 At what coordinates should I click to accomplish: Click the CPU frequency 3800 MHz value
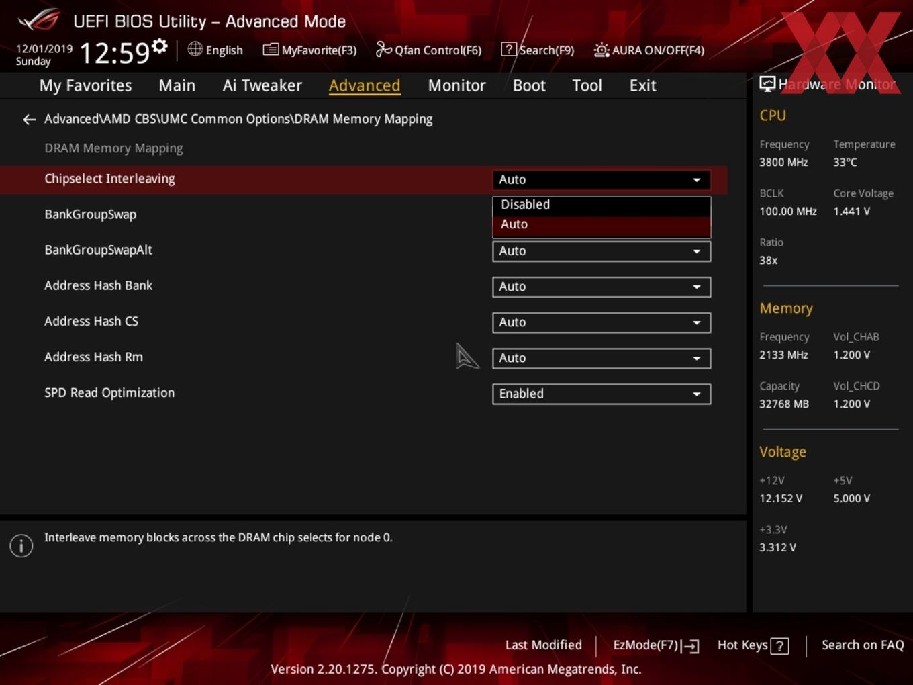[x=783, y=162]
